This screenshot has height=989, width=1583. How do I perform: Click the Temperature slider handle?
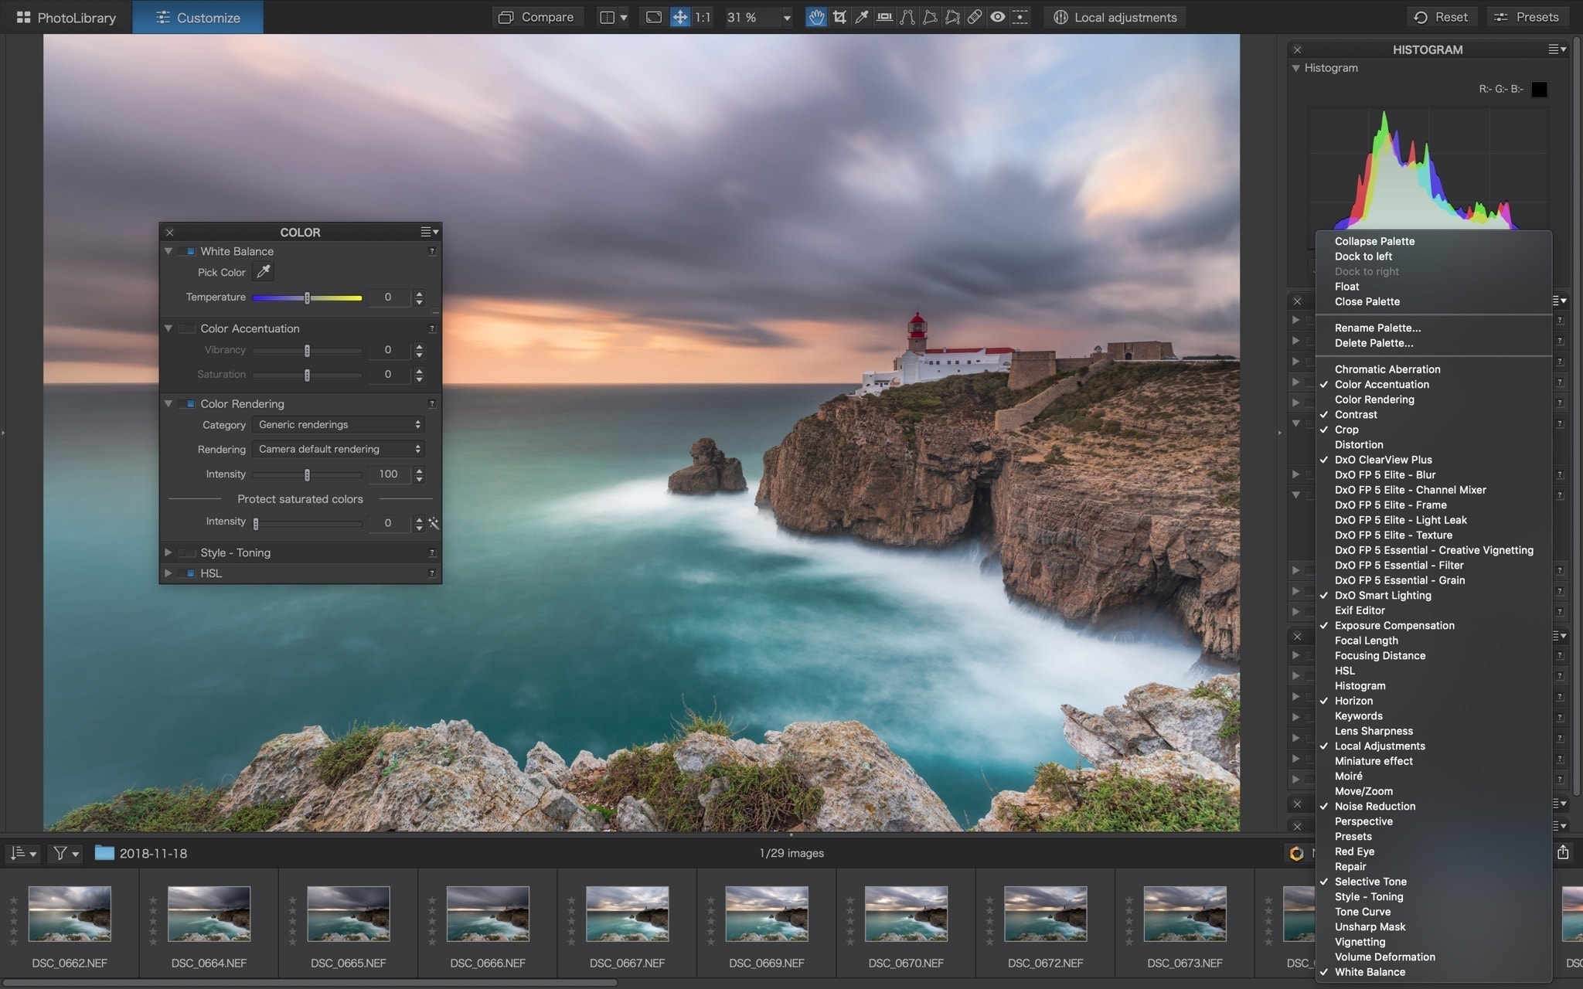click(307, 297)
